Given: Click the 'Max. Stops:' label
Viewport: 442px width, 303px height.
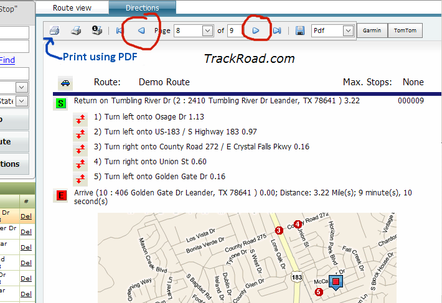Looking at the screenshot, I should [367, 82].
